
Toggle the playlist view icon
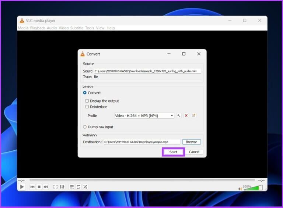(x=72, y=187)
